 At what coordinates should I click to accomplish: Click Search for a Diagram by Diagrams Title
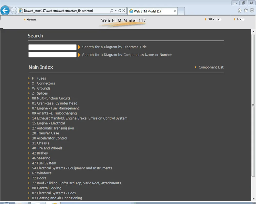click(x=114, y=47)
